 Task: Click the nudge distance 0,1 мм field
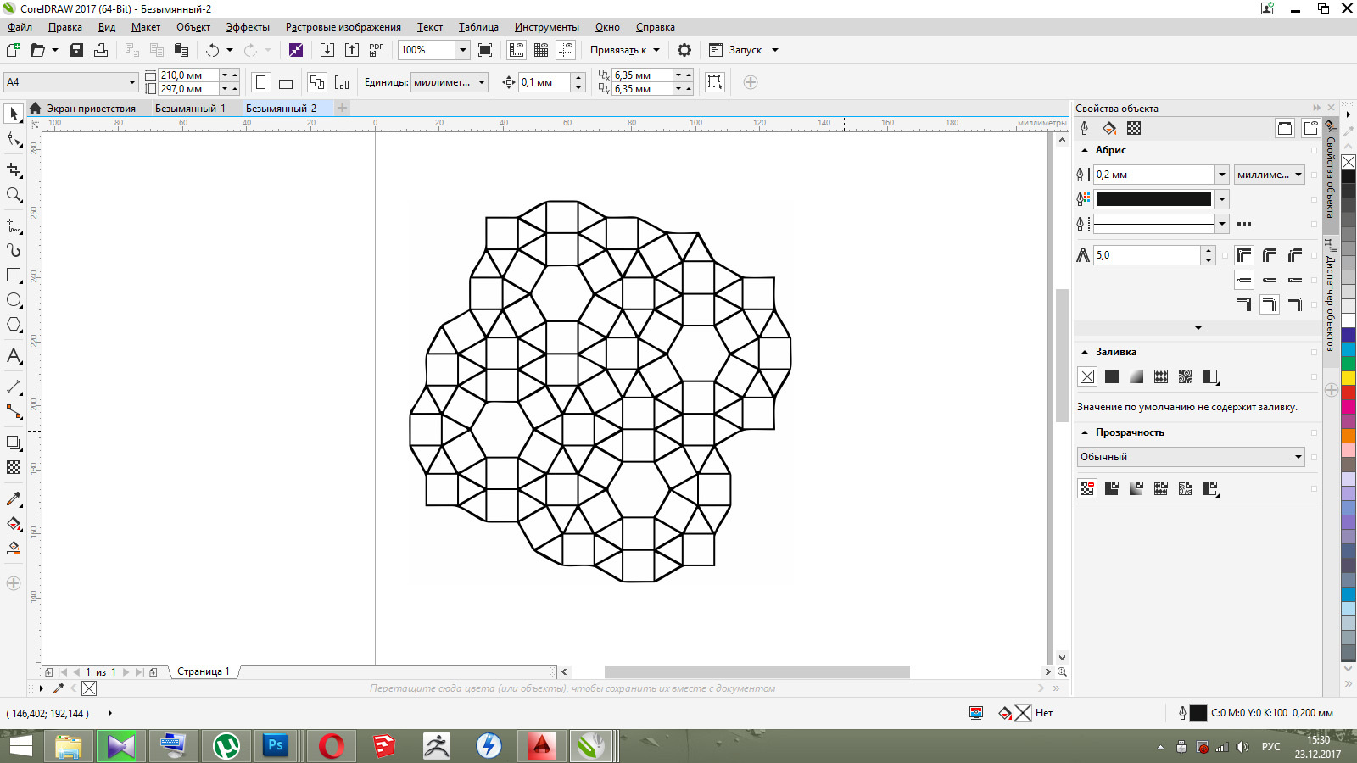tap(545, 82)
